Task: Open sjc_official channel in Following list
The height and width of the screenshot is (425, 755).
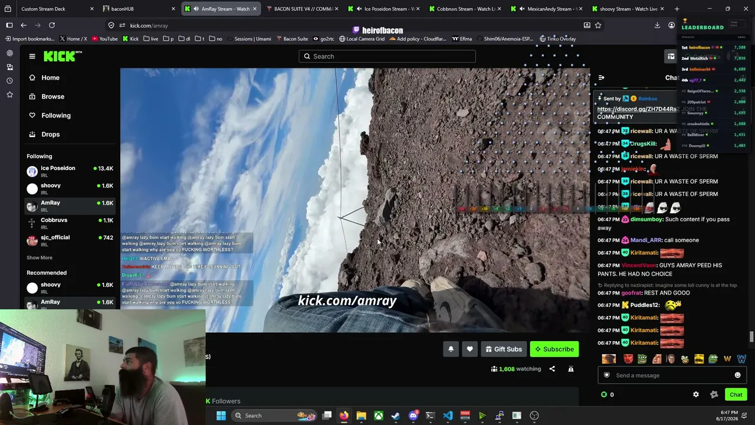Action: click(70, 240)
